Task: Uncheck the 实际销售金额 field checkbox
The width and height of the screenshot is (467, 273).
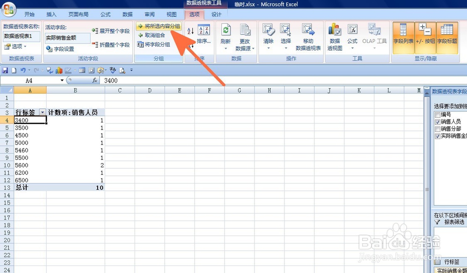Action: tap(437, 136)
